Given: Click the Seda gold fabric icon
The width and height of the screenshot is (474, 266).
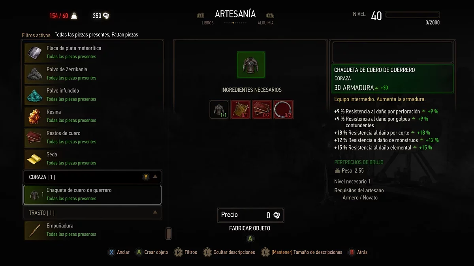Looking at the screenshot, I should tap(34, 159).
